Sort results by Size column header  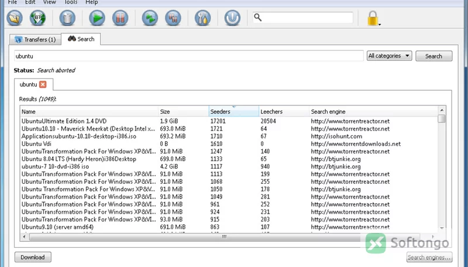[184, 112]
